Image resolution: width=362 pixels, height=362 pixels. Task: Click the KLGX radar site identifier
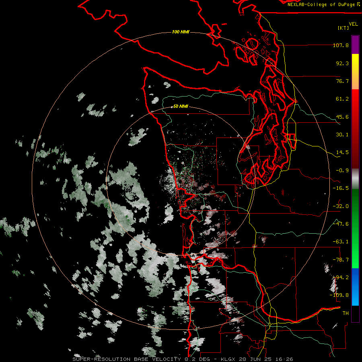[228, 359]
